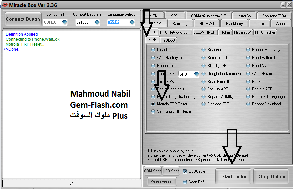Select the Read Nvram option
Viewport: 293px width, 189px height.
(248, 66)
